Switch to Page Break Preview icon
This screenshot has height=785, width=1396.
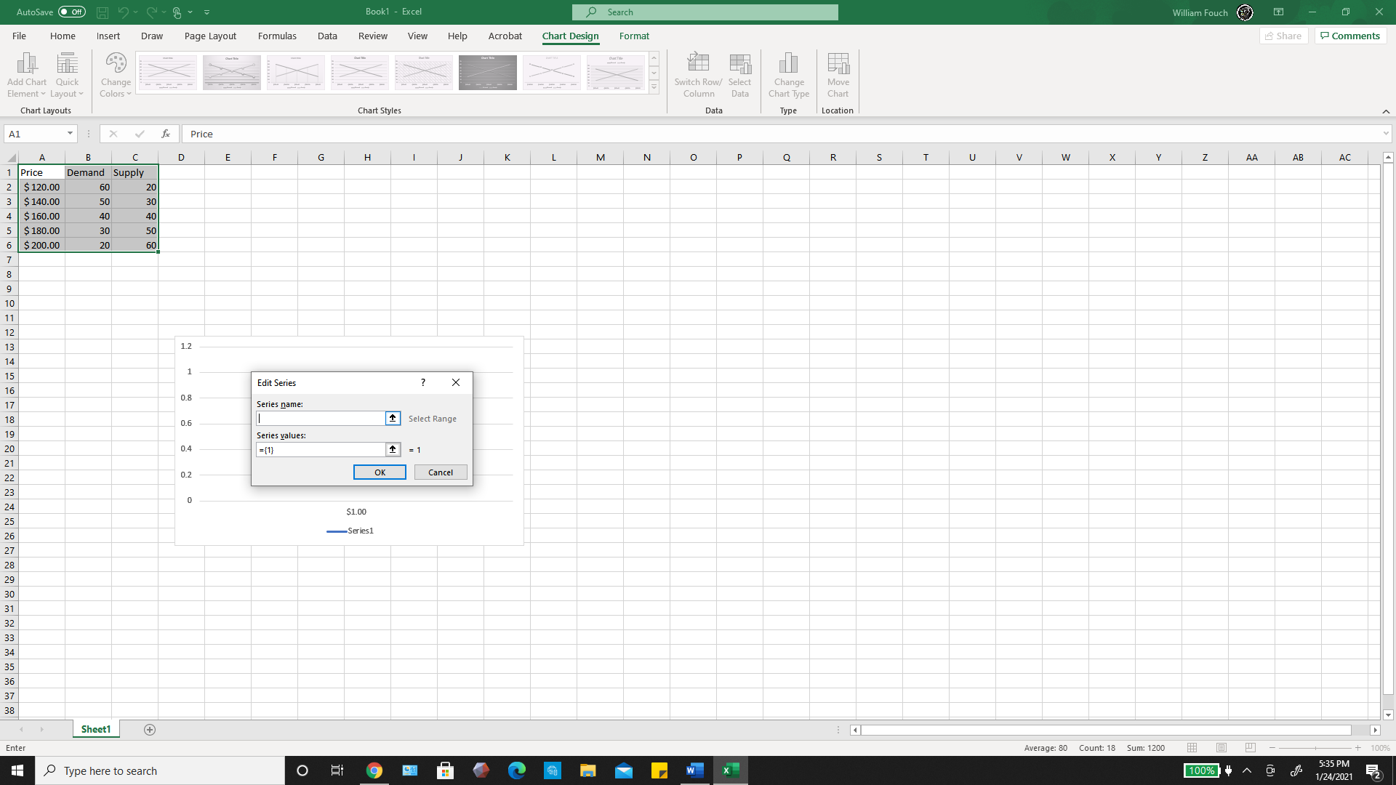1251,748
